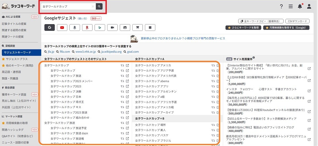Open the hamburger menu in the header

click(x=291, y=6)
